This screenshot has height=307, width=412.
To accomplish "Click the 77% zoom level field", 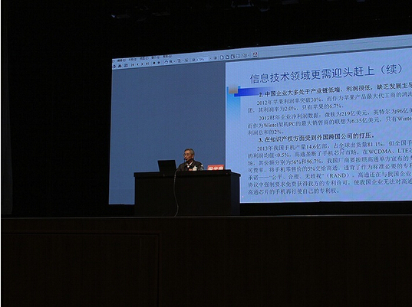I will [x=202, y=59].
